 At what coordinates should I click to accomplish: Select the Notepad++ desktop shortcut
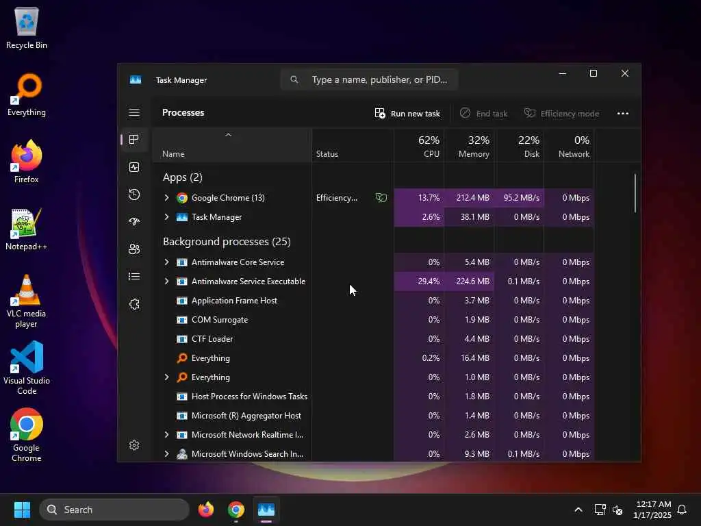[x=27, y=229]
